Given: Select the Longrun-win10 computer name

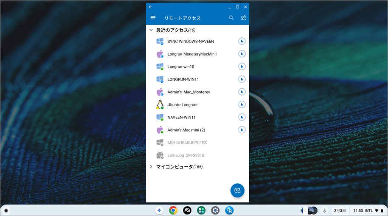Looking at the screenshot, I should coord(181,67).
